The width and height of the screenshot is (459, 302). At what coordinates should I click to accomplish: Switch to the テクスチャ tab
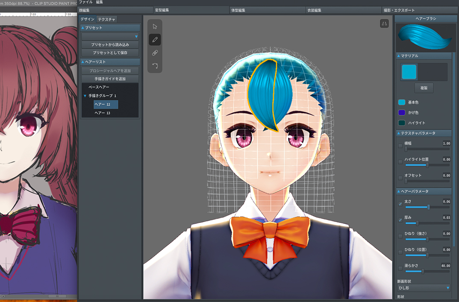click(106, 19)
